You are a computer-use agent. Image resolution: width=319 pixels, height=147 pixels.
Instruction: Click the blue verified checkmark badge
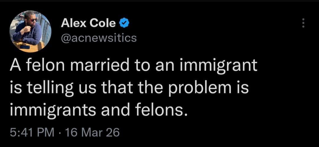point(123,23)
